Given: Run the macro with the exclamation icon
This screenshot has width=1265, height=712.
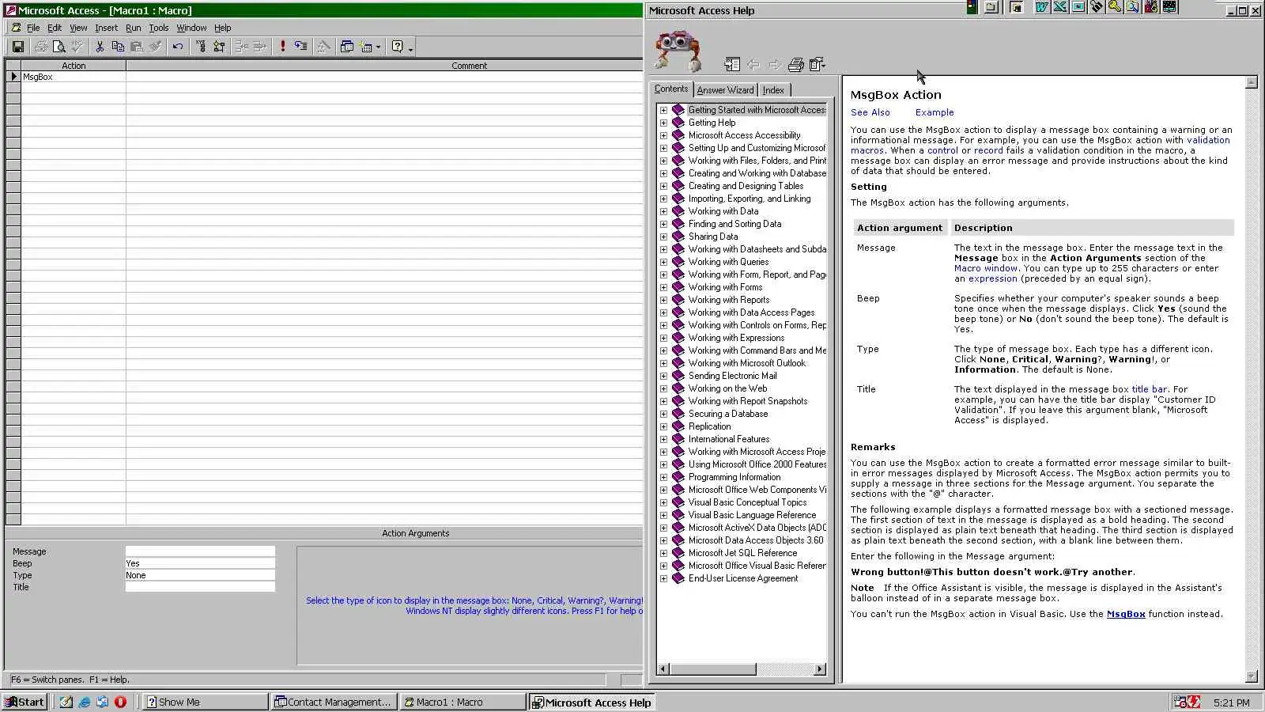Looking at the screenshot, I should coord(282,47).
